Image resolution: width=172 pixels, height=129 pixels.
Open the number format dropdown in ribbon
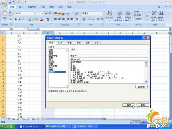(x=102, y=13)
